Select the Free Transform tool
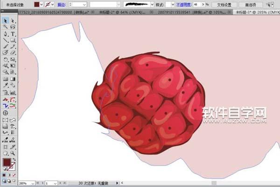 [13, 66]
